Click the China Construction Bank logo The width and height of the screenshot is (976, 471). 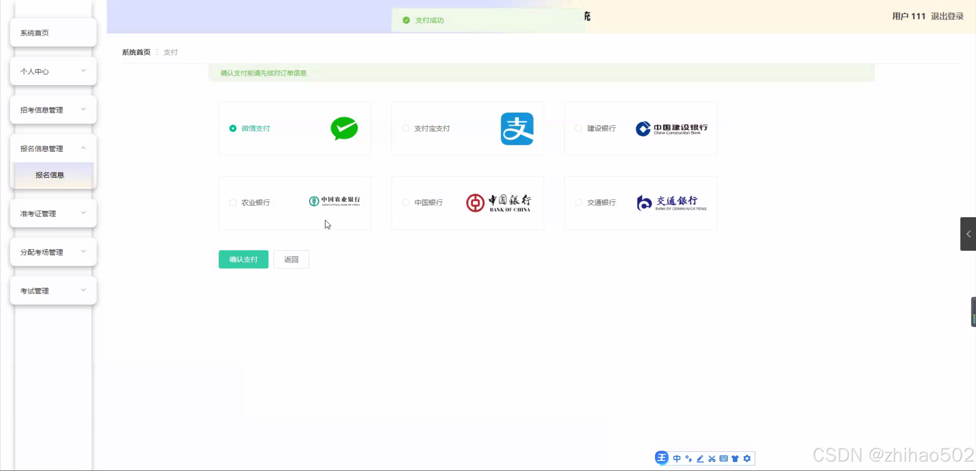click(x=671, y=129)
